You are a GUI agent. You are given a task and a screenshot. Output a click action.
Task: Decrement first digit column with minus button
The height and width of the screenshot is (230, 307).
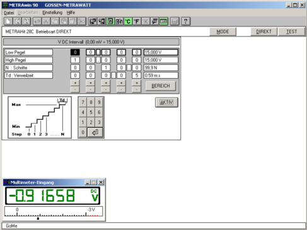click(75, 89)
